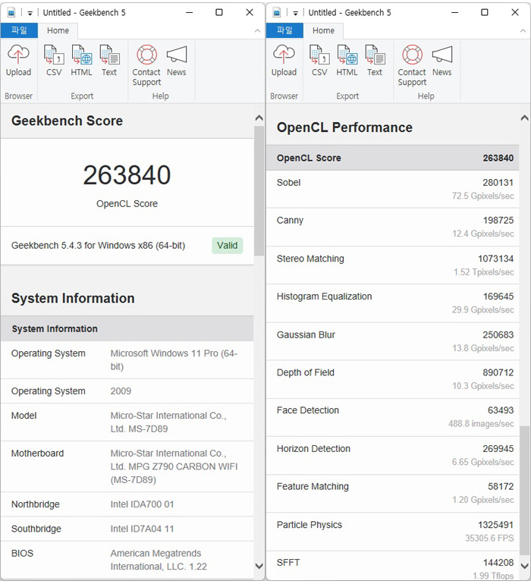The image size is (531, 584).
Task: Export Text in right Geekbench window
Action: click(x=375, y=61)
